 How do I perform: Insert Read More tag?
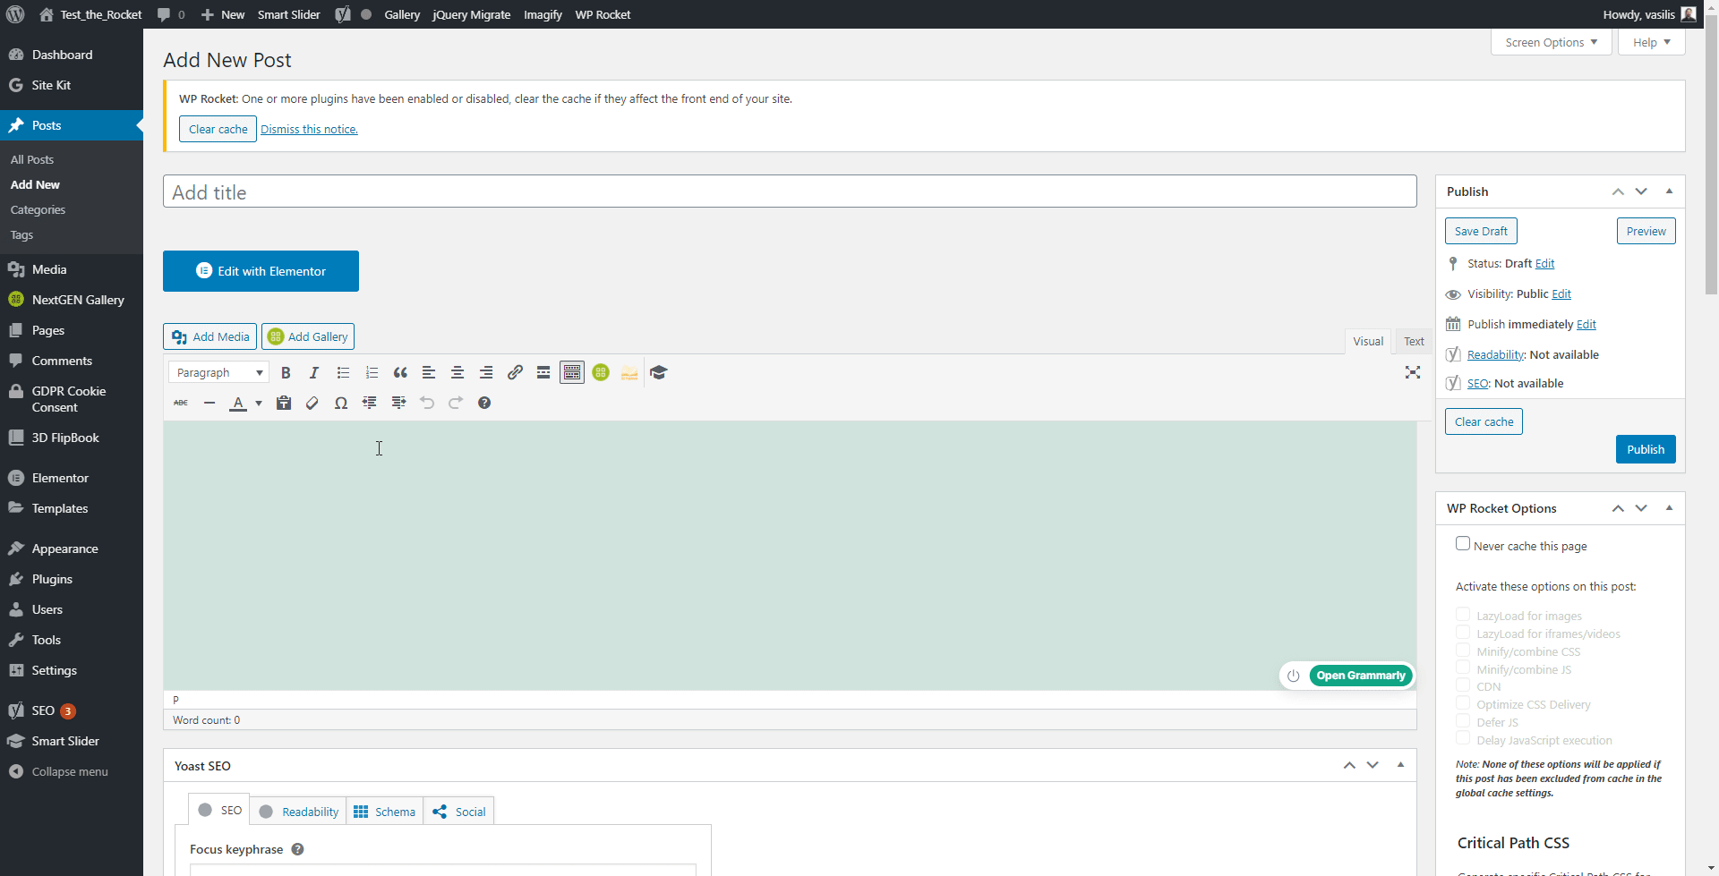(x=543, y=373)
